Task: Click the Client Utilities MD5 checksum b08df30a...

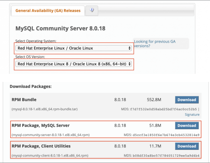Action: click(166, 155)
